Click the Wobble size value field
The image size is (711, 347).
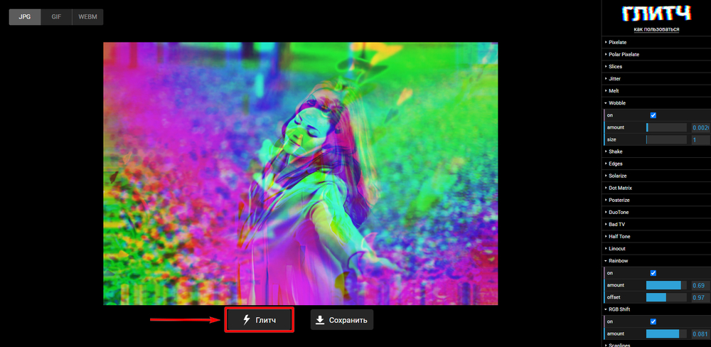700,140
